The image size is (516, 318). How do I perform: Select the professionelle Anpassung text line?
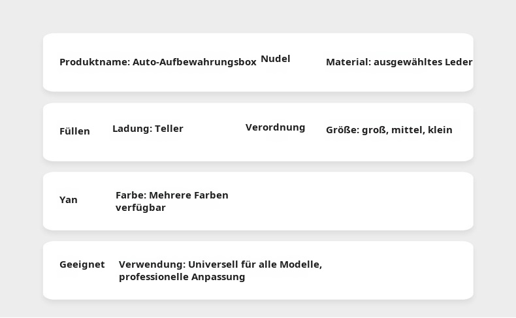(182, 277)
